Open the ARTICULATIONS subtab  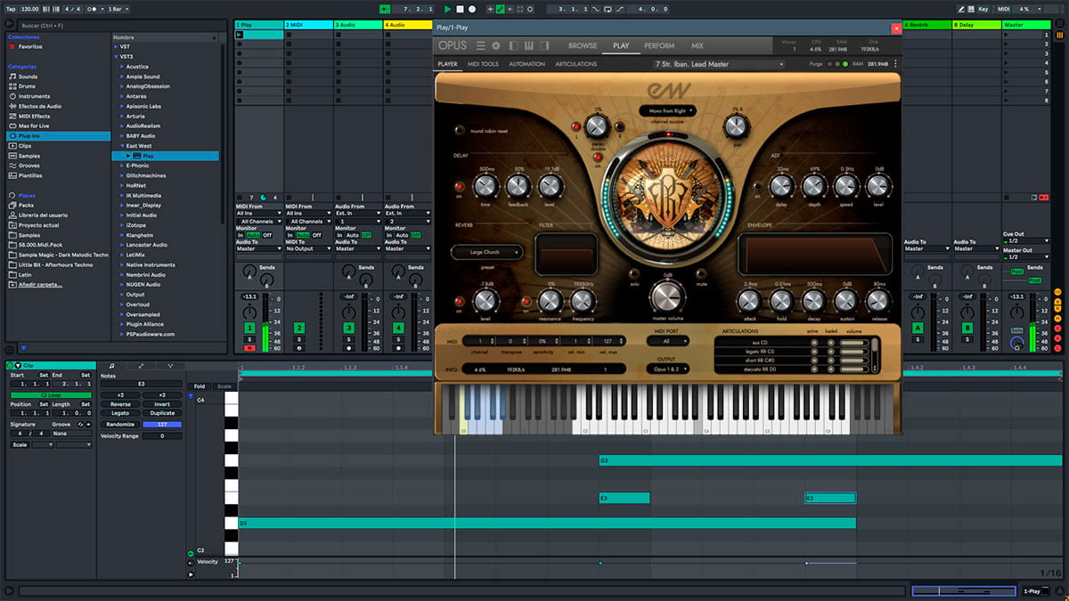576,64
